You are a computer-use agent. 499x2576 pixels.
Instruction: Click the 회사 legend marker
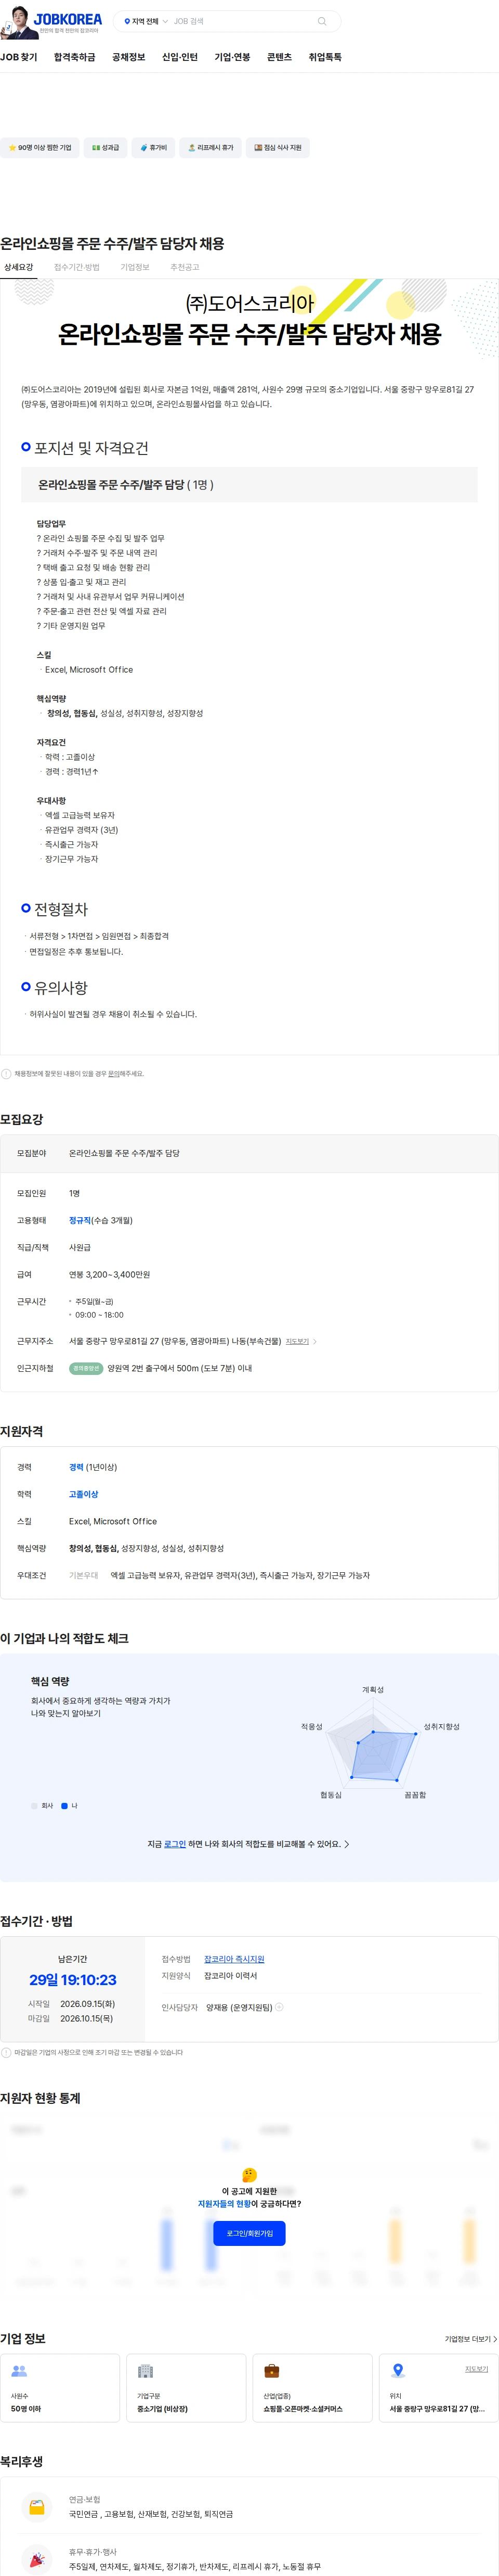point(35,1805)
